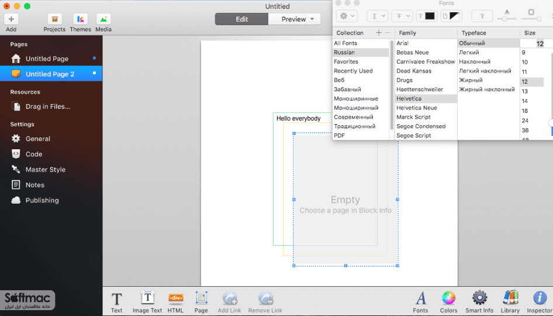This screenshot has height=316, width=553.
Task: Click the Remove Link globe icon
Action: (265, 298)
